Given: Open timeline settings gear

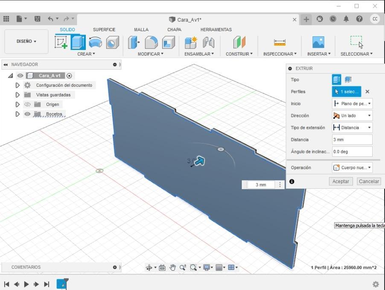Looking at the screenshot, I should [376, 284].
